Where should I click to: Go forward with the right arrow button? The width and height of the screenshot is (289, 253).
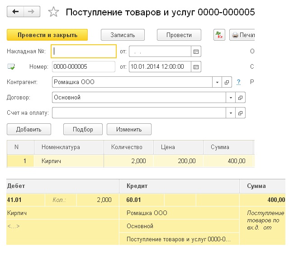coord(32,12)
